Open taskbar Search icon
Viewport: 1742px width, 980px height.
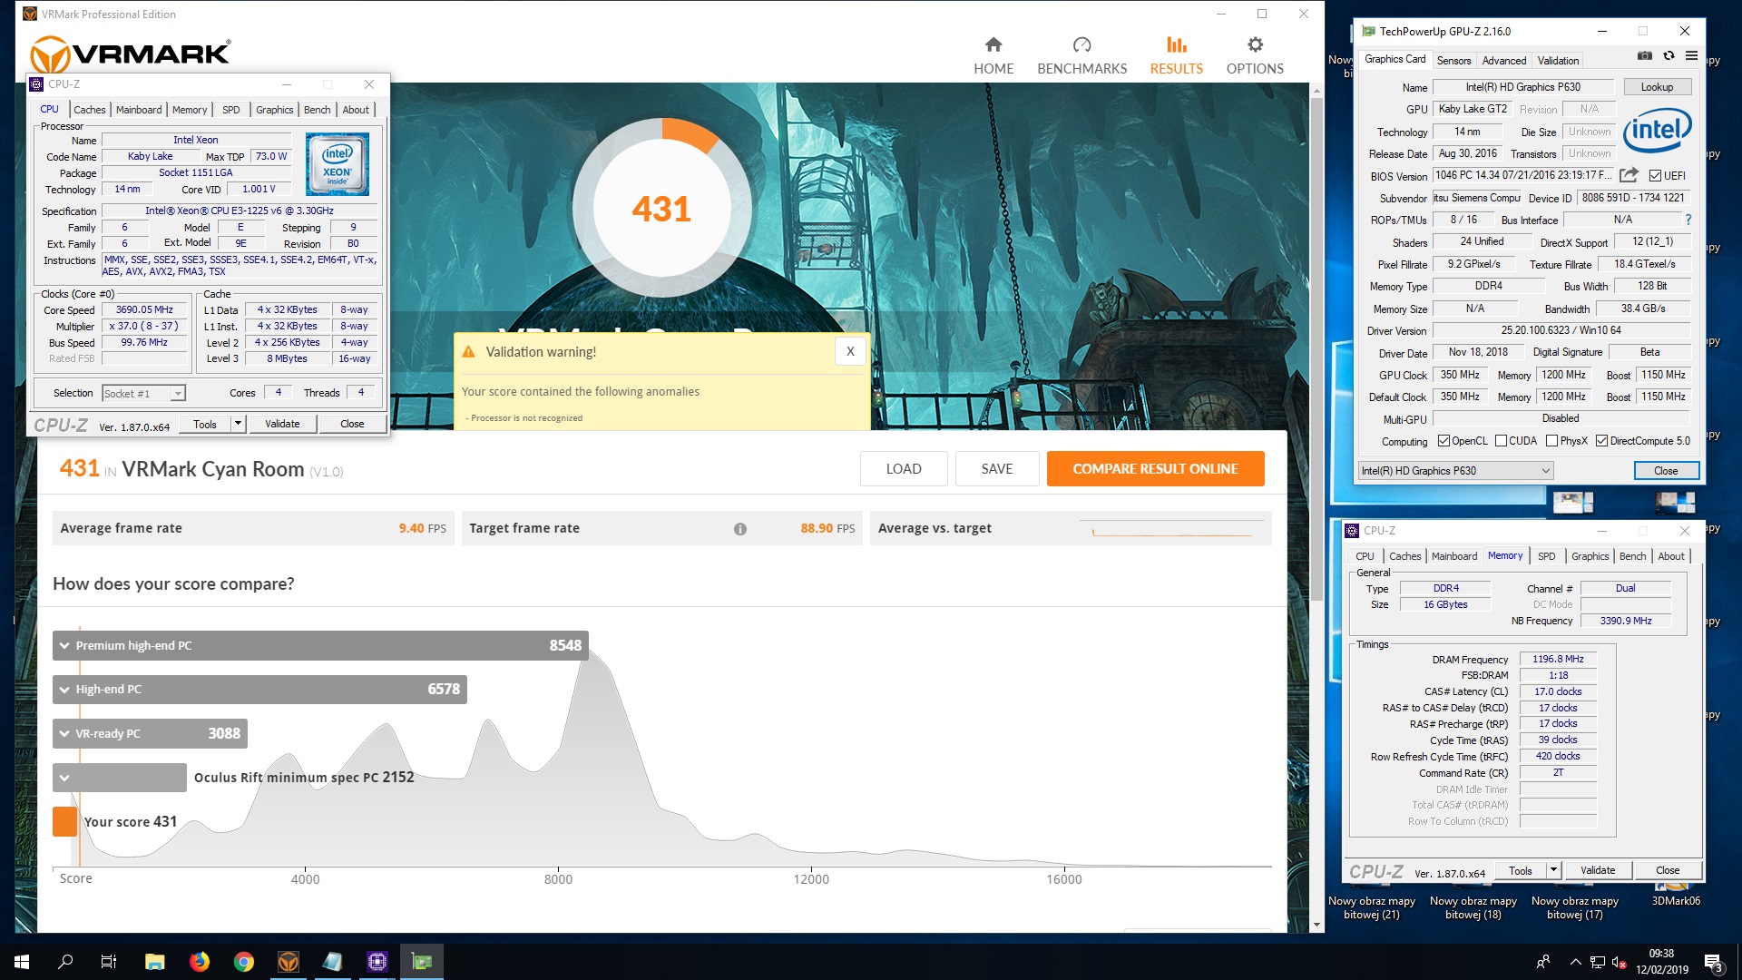pyautogui.click(x=65, y=962)
